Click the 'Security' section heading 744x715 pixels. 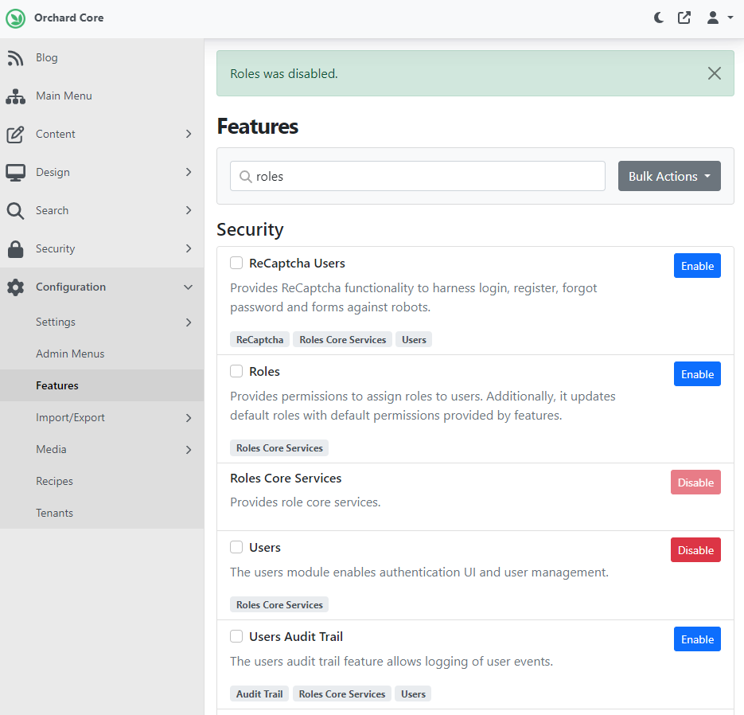(250, 230)
